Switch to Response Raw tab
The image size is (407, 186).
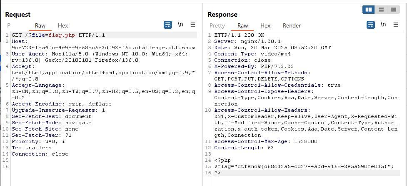[243, 25]
